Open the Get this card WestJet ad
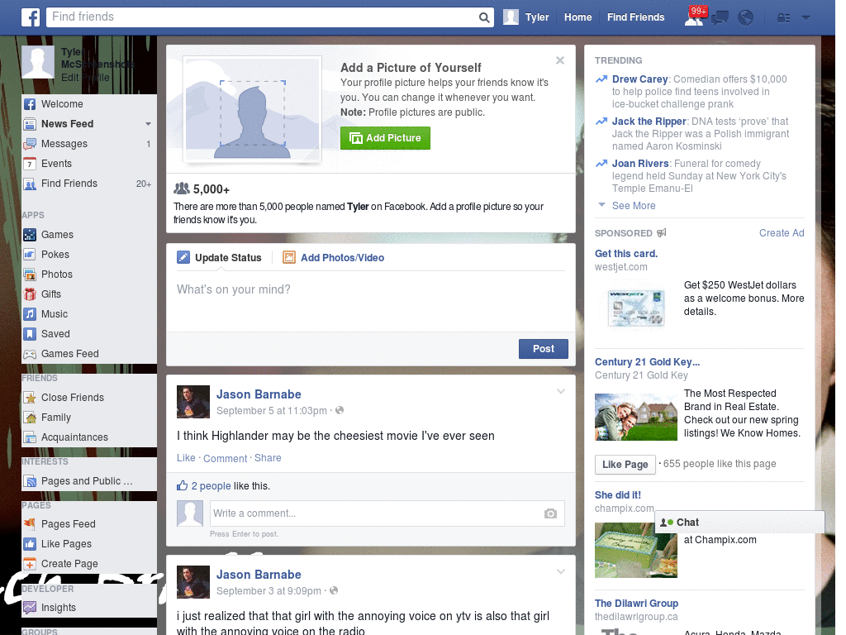This screenshot has height=635, width=846. 626,254
